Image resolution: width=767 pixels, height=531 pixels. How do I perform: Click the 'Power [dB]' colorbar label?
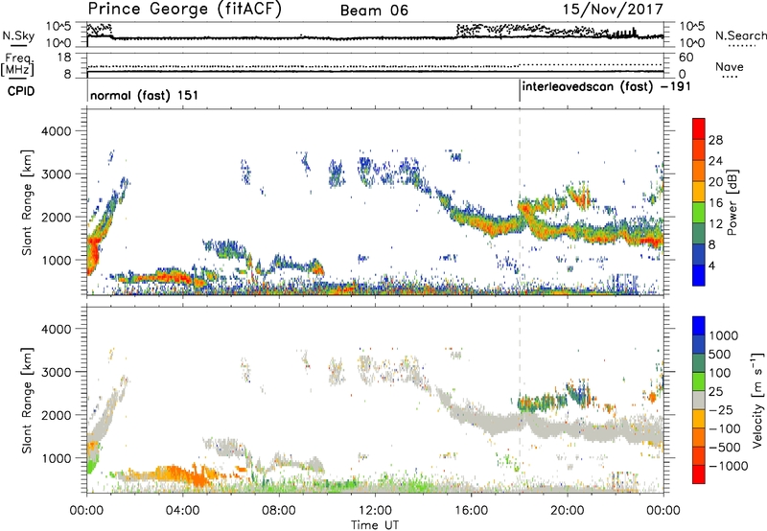(x=732, y=202)
